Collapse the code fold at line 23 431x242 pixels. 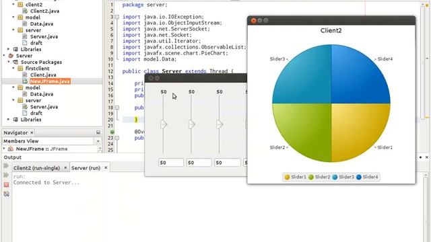117,138
